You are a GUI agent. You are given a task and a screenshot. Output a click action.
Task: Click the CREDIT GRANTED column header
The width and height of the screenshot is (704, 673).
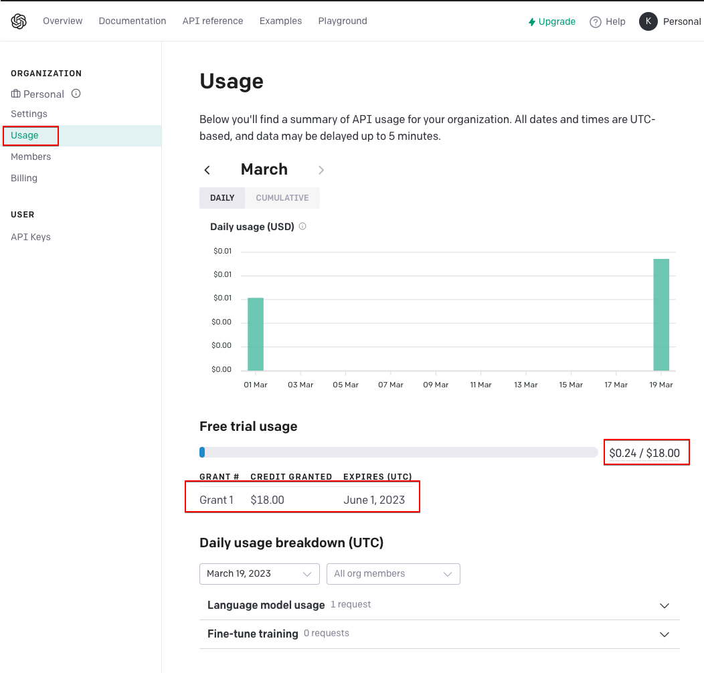coord(291,477)
